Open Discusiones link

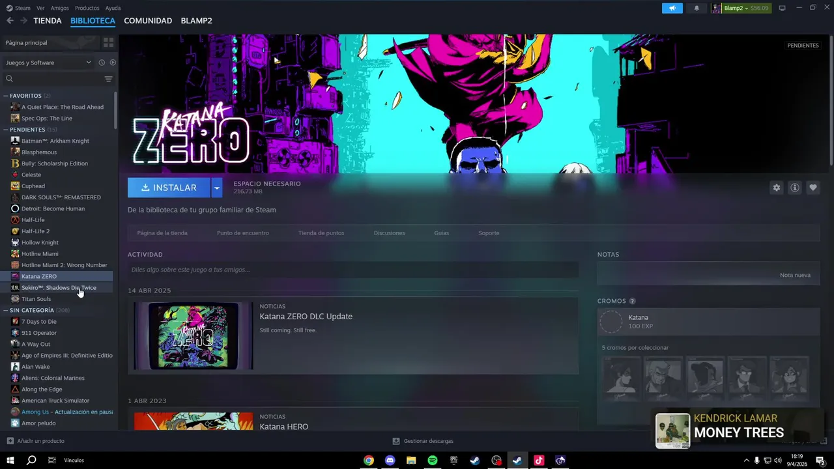point(390,233)
